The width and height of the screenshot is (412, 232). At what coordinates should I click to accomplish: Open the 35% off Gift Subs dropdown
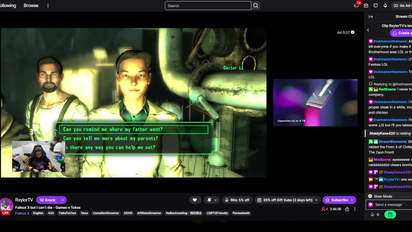[287, 200]
